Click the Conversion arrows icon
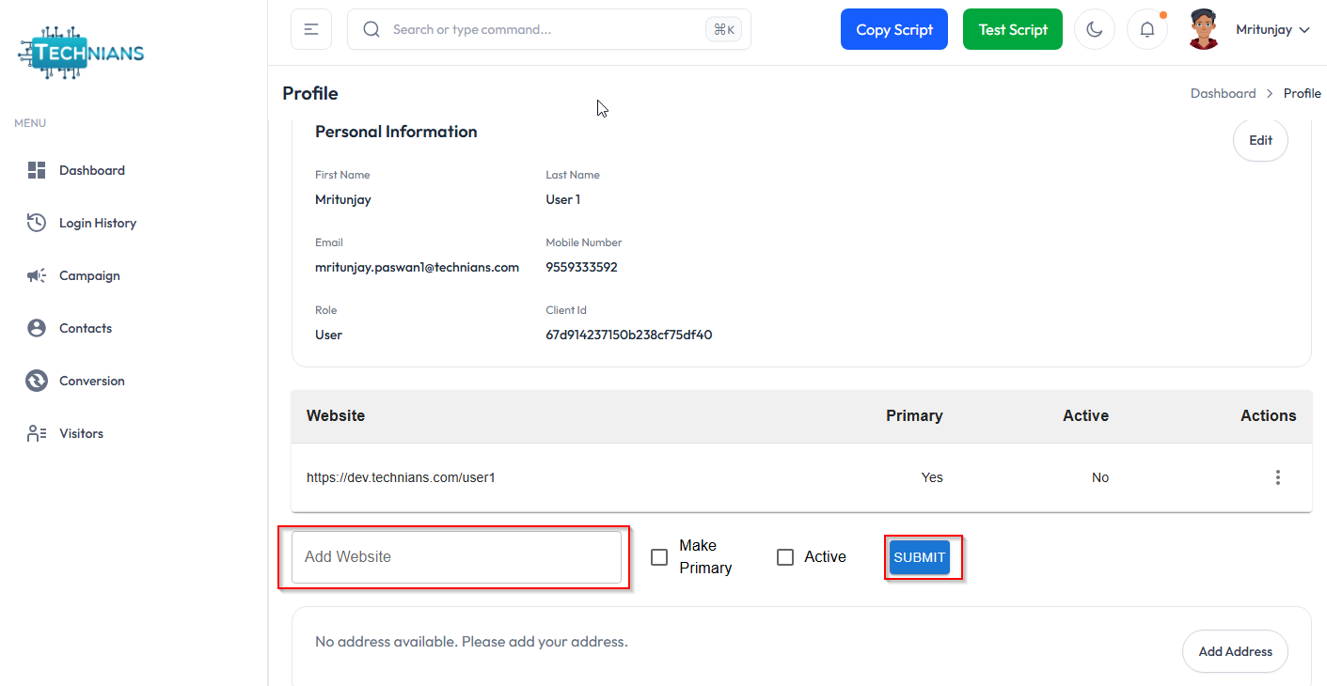 pyautogui.click(x=37, y=381)
